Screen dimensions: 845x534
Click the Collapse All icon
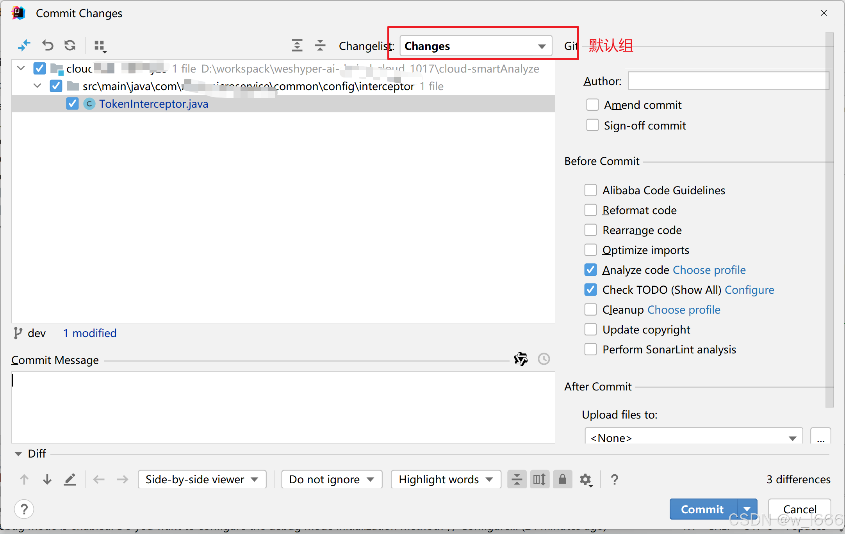click(320, 46)
